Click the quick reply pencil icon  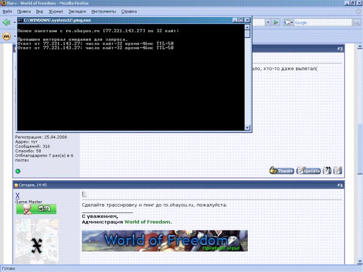[337, 171]
